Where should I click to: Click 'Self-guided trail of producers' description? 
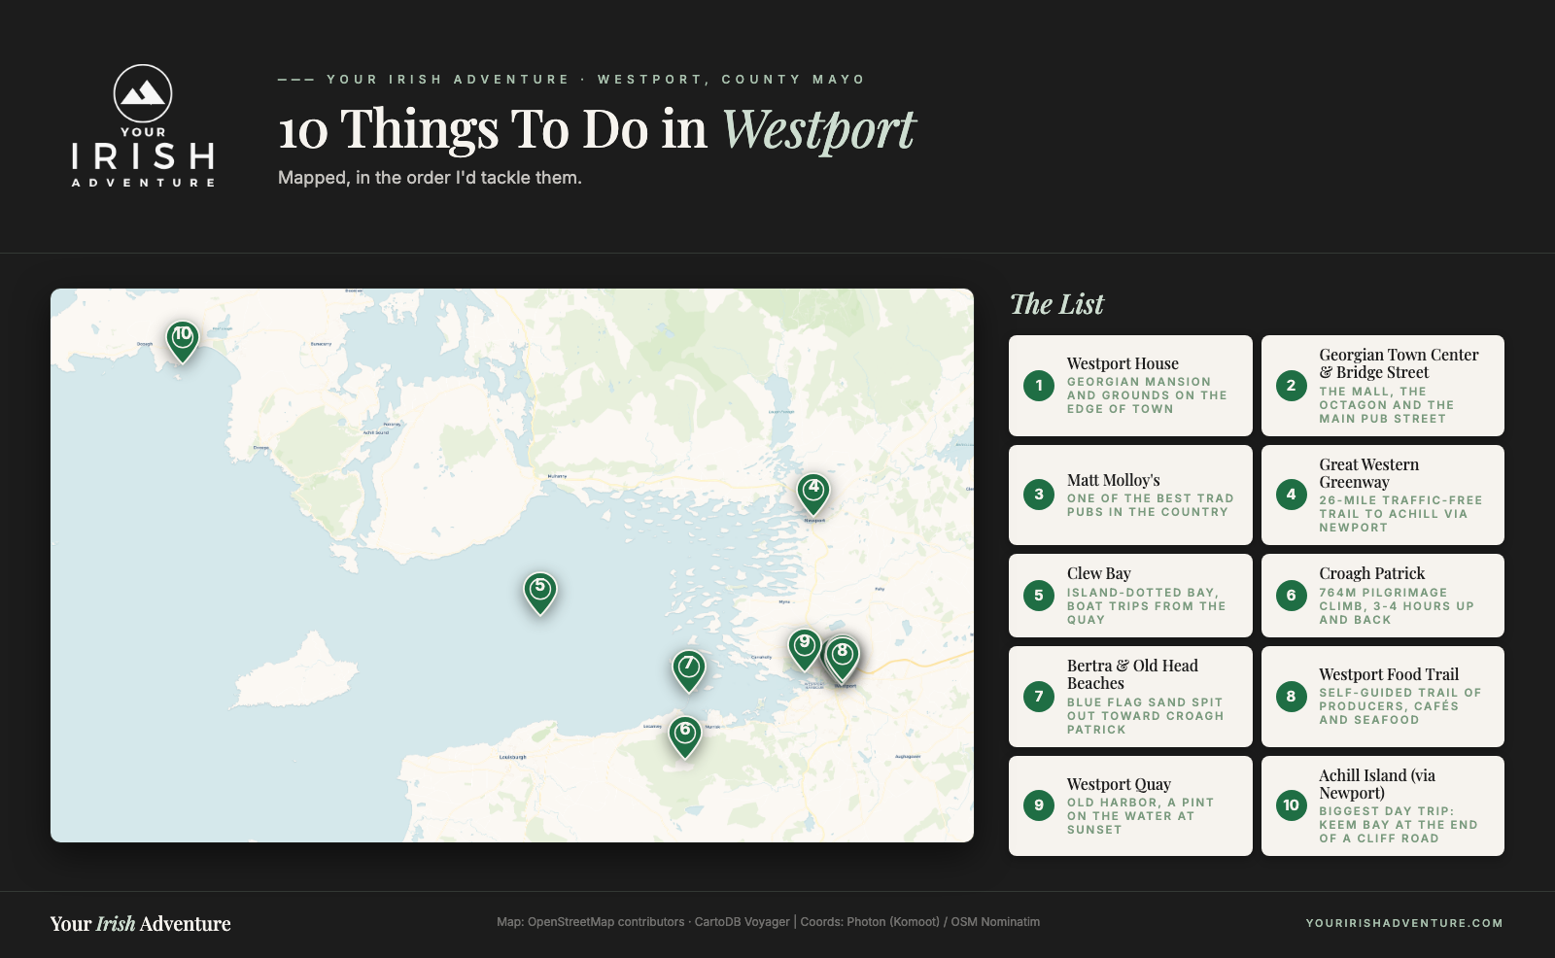point(1400,706)
